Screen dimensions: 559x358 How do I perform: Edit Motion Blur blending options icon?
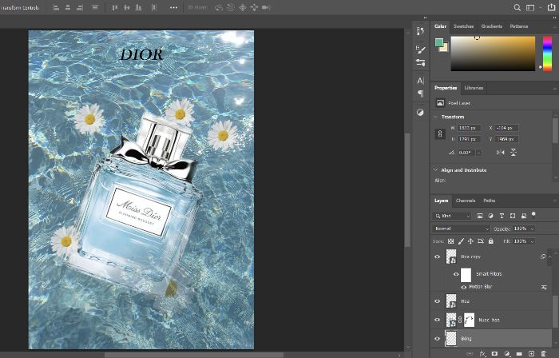tap(544, 287)
